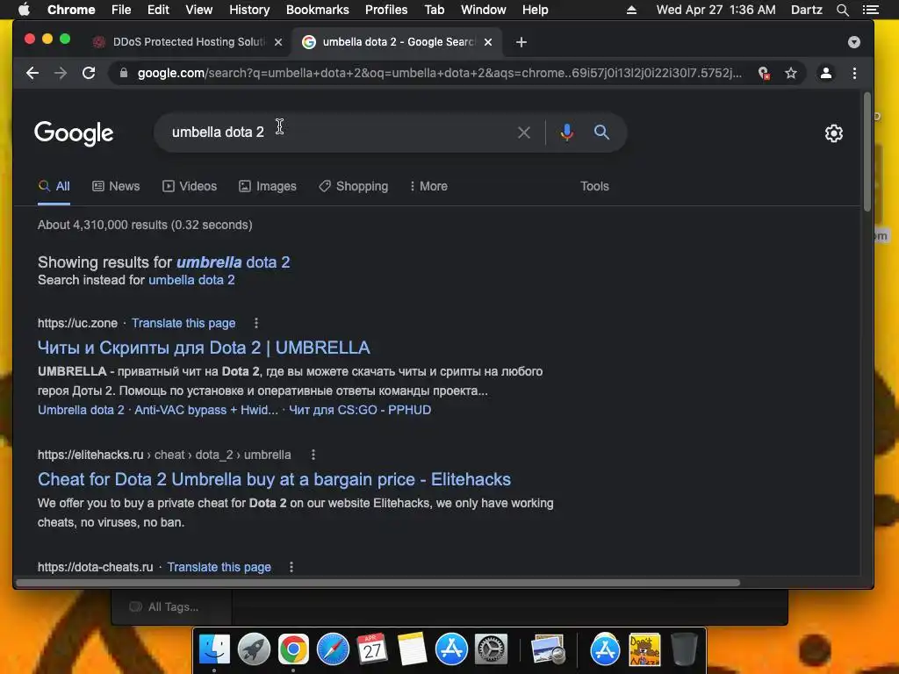
Task: Clear the search box with X
Action: pyautogui.click(x=523, y=133)
